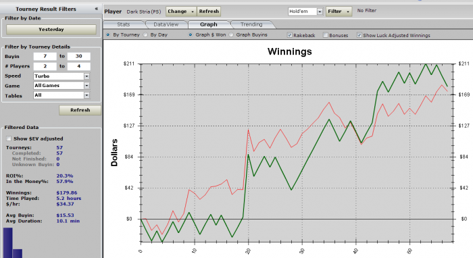
Task: Click Refresh next to the player name
Action: (209, 11)
